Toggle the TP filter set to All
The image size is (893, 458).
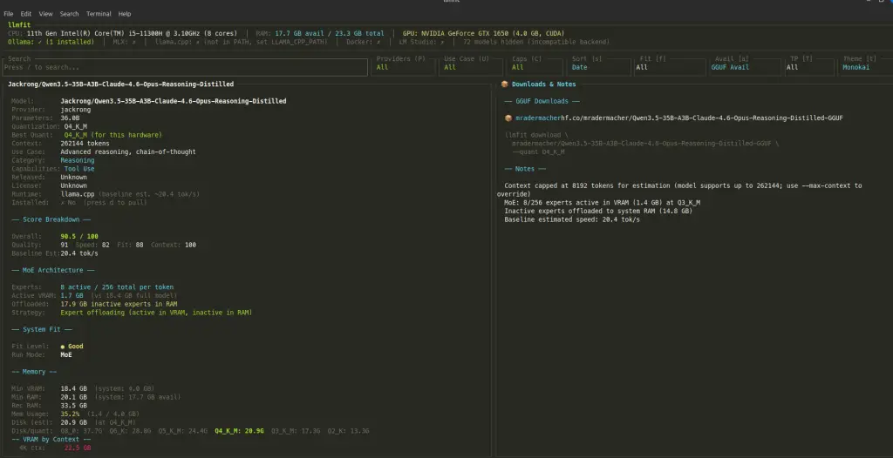(x=809, y=67)
